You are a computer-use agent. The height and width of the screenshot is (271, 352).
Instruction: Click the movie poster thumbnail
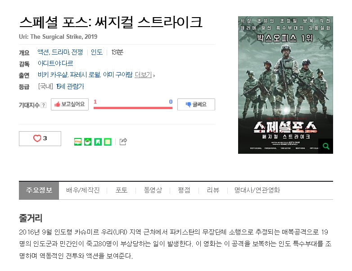(x=285, y=85)
